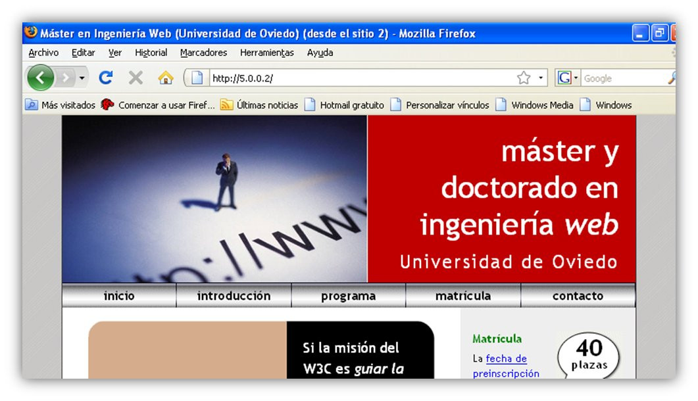Go to the Home page icon
This screenshot has width=698, height=401.
[x=166, y=78]
